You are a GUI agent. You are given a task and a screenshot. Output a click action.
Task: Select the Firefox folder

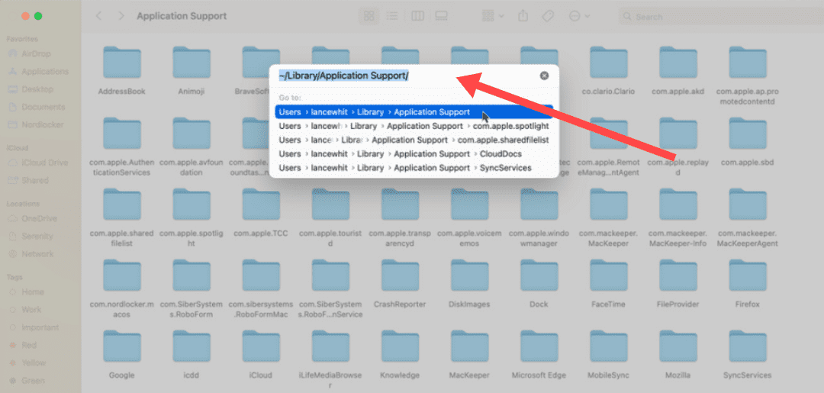click(x=748, y=284)
